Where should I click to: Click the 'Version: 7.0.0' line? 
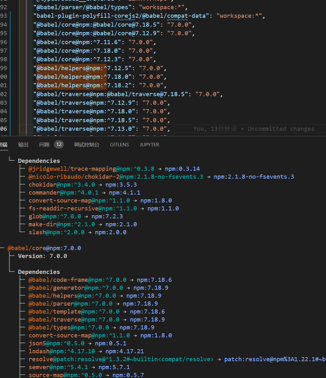[x=43, y=256]
